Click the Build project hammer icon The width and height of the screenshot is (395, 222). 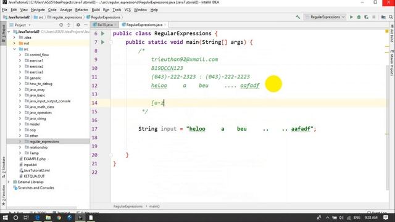297,17
